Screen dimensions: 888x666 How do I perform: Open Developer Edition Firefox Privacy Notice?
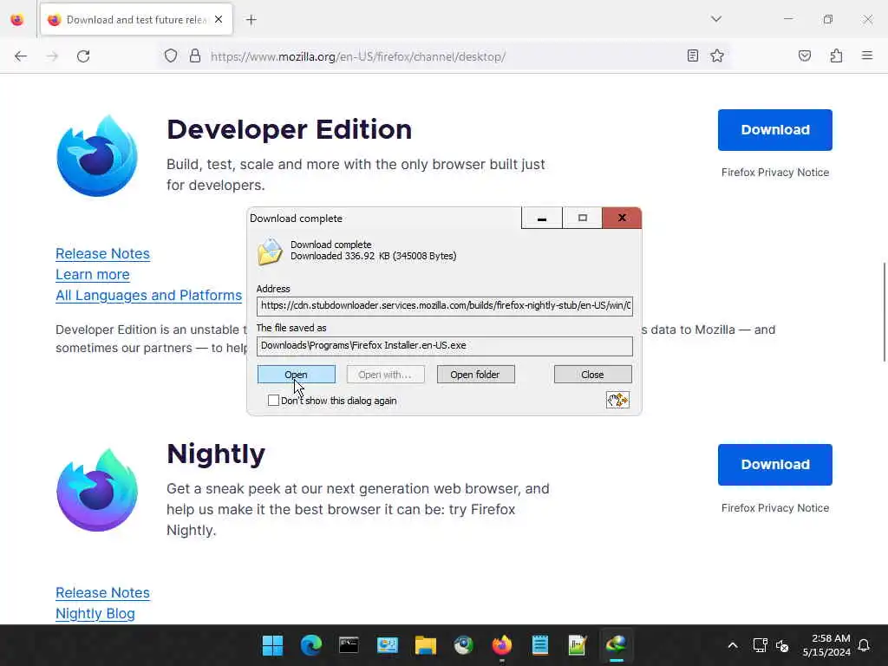(774, 173)
